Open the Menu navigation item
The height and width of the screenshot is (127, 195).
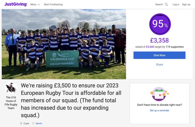tap(35, 5)
